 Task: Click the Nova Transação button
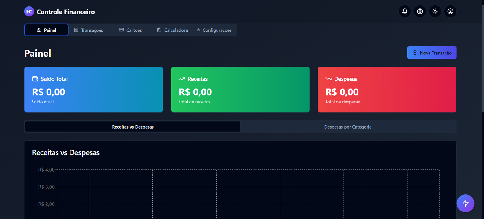tap(432, 53)
